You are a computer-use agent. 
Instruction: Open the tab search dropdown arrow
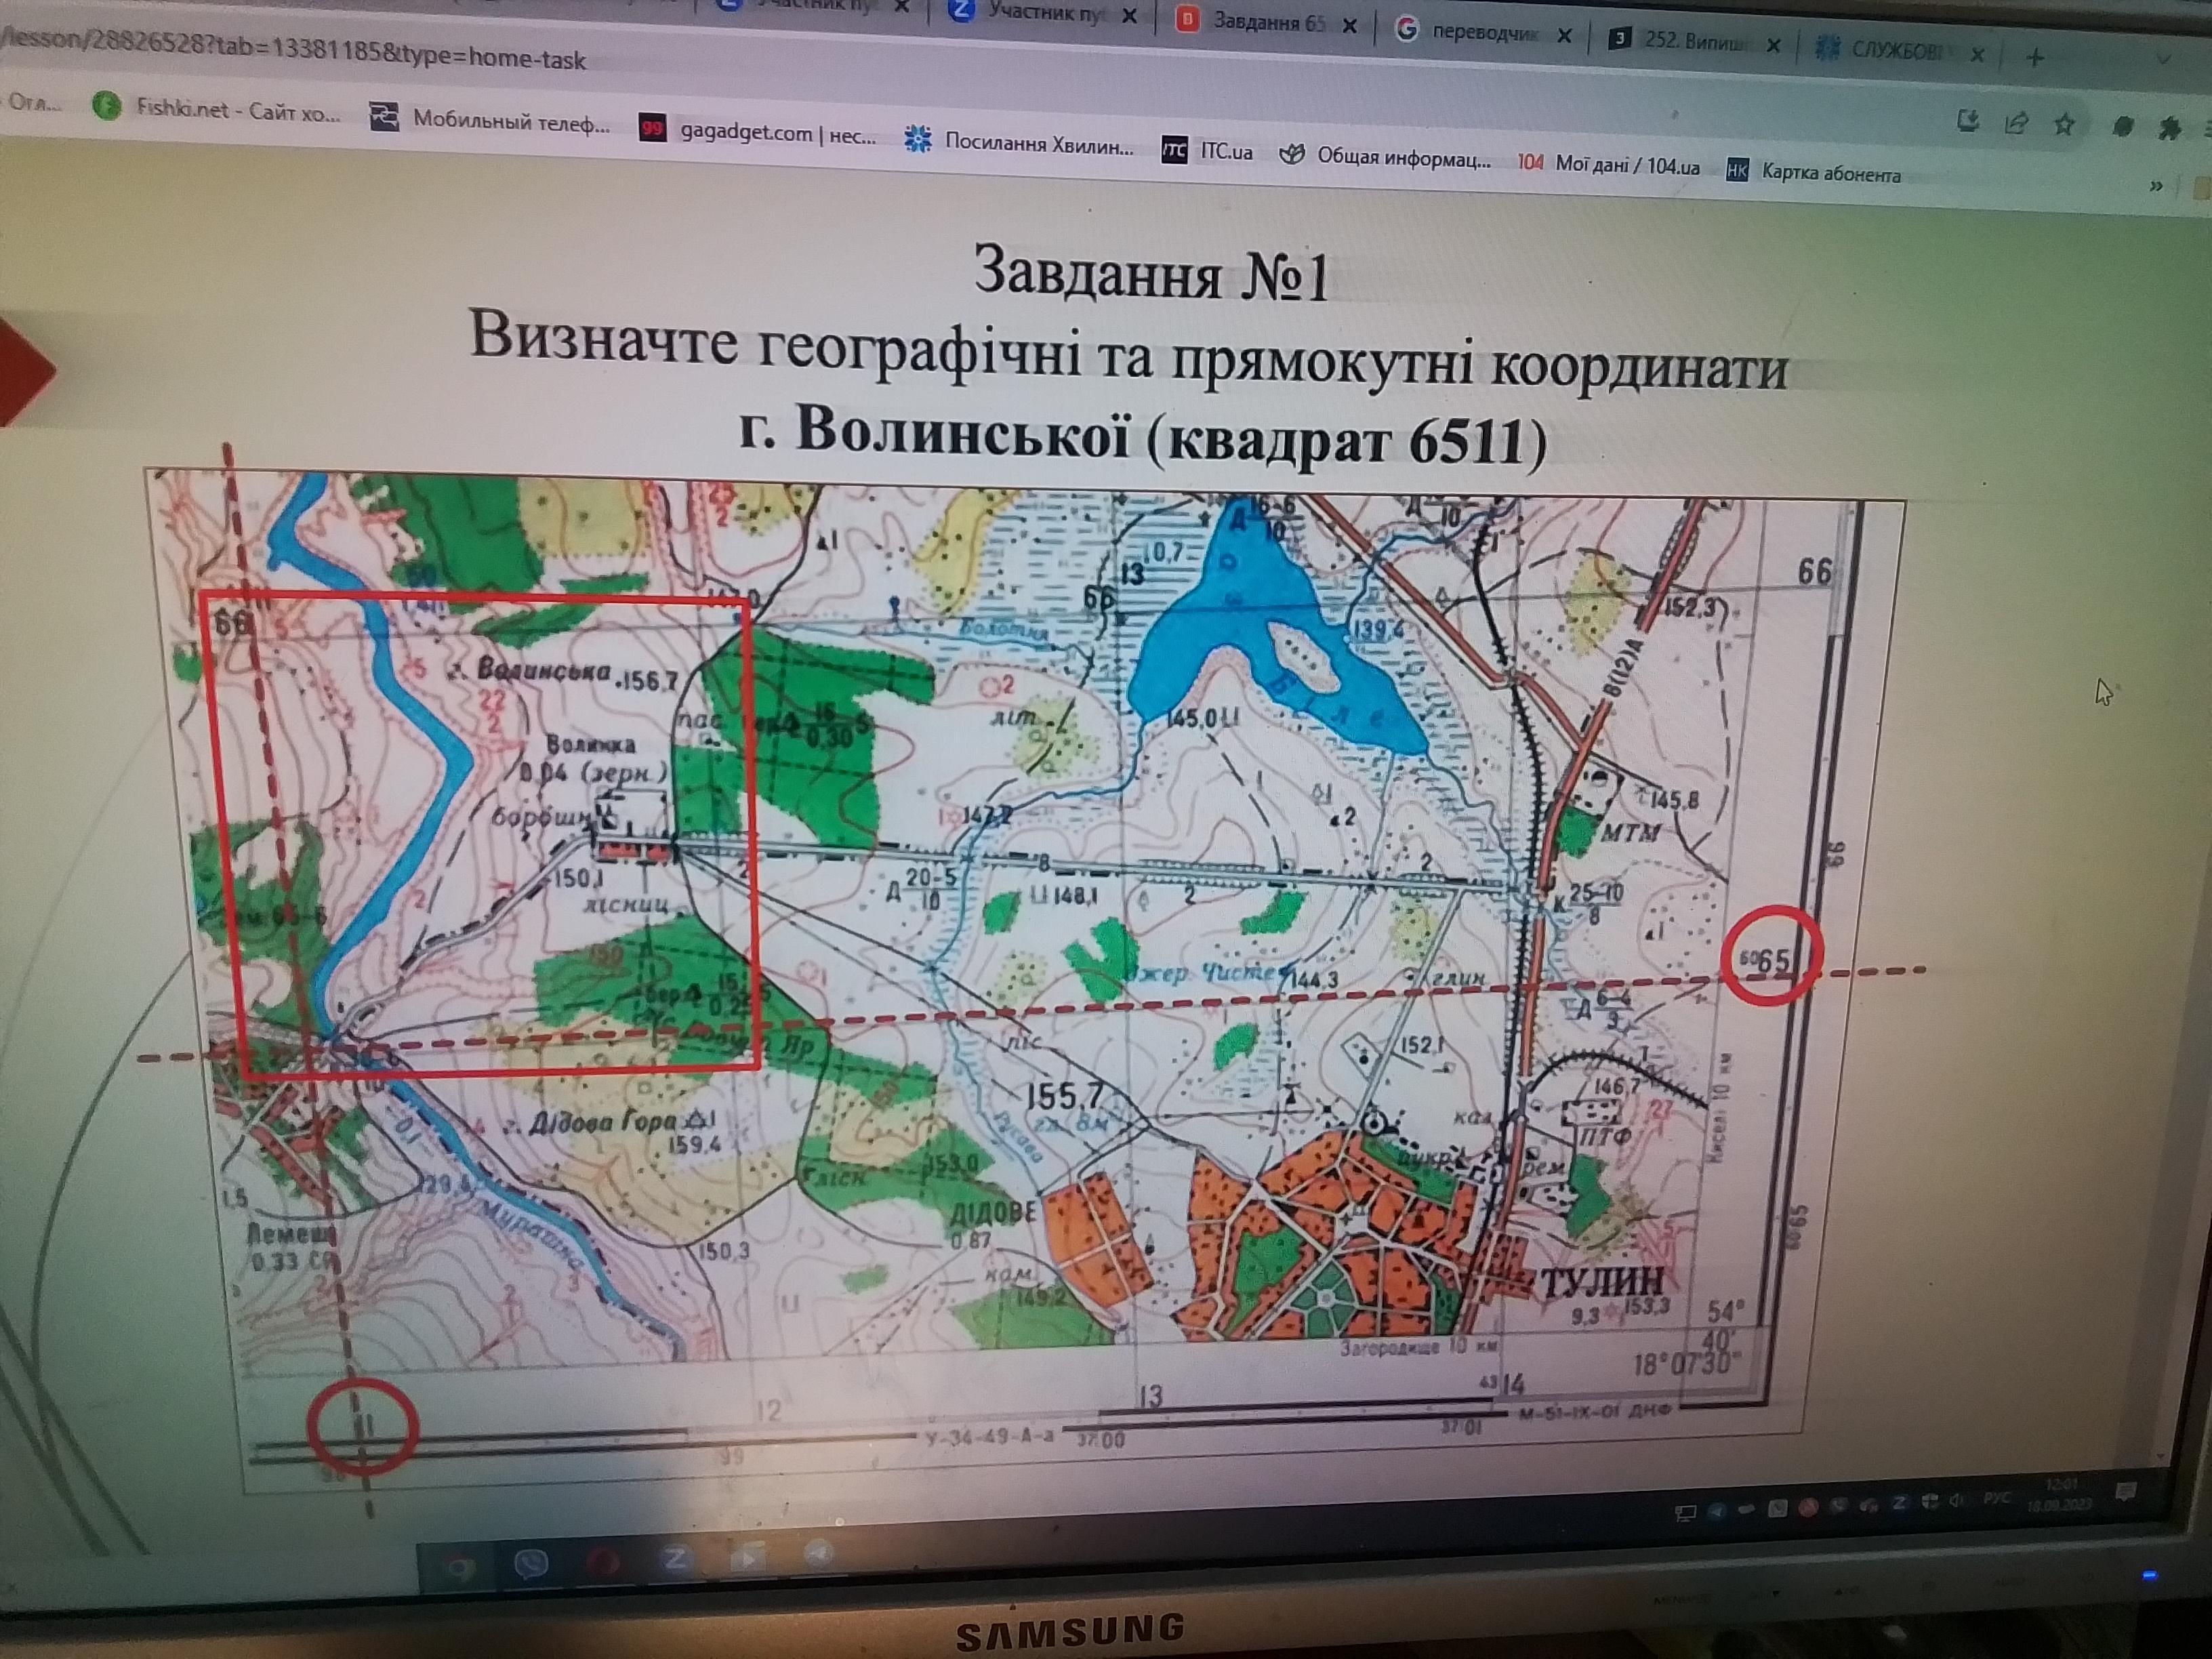pyautogui.click(x=2164, y=59)
